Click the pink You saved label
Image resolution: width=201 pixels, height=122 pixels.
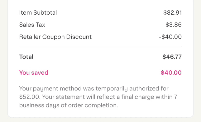[34, 73]
